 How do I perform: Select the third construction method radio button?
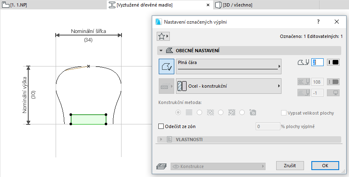click(x=221, y=113)
